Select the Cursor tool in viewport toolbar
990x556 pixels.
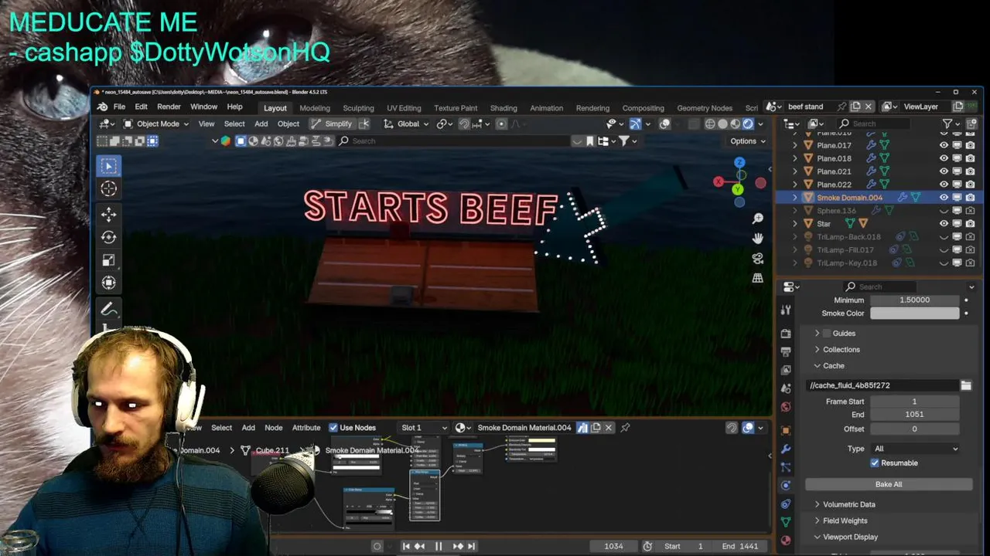click(x=108, y=188)
